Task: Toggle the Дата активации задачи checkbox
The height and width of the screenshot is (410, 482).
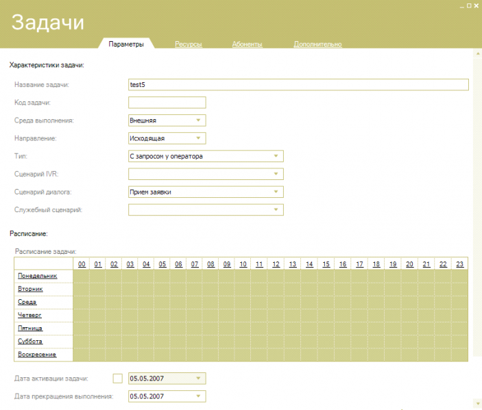Action: click(118, 379)
